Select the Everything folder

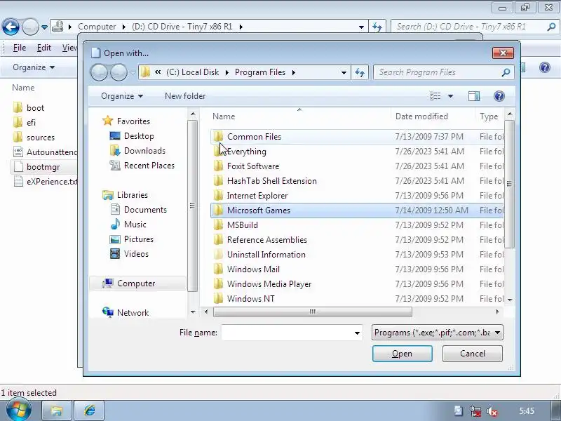pyautogui.click(x=357, y=152)
